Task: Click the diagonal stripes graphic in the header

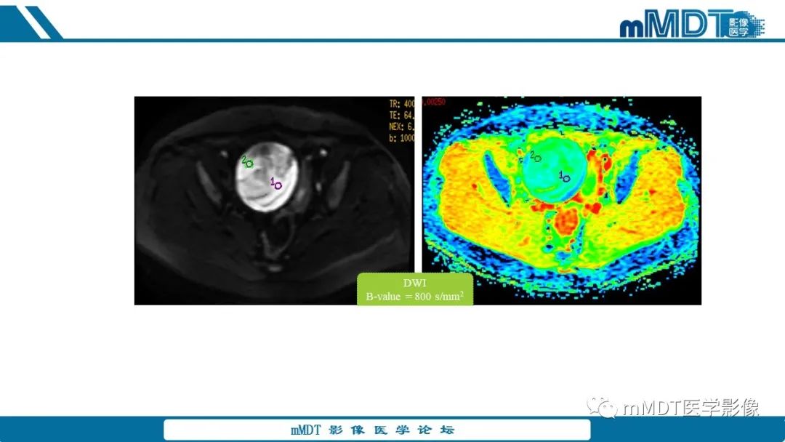Action: (30, 22)
